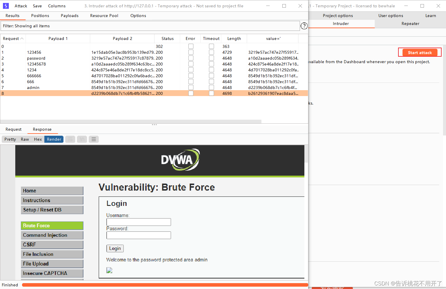Toggle Timeout checkbox for password row

pos(212,58)
